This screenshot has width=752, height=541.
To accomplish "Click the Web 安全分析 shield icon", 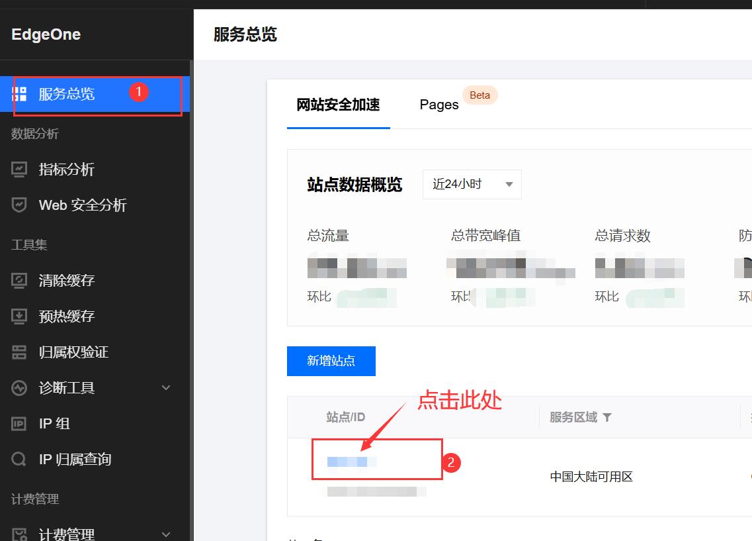I will 19,205.
